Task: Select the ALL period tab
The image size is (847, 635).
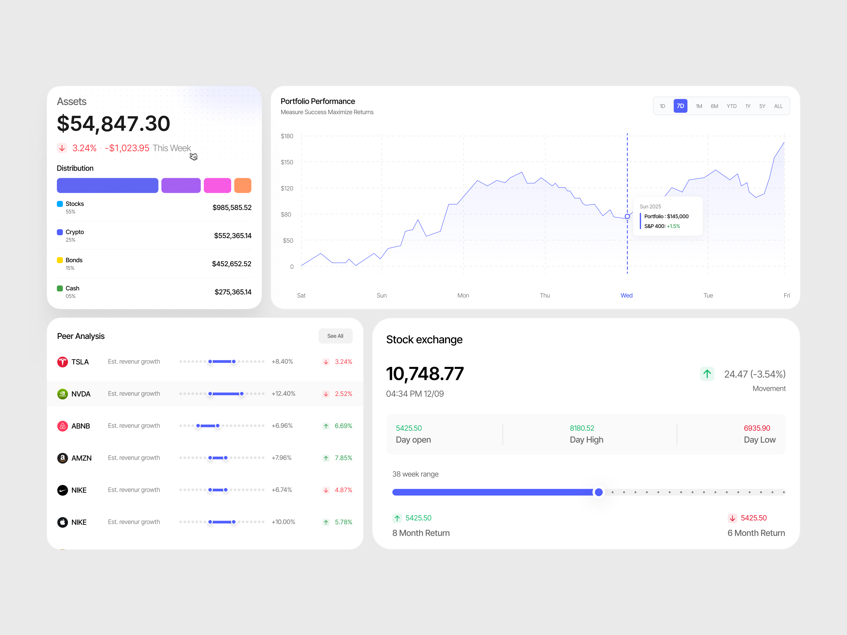Action: 778,106
